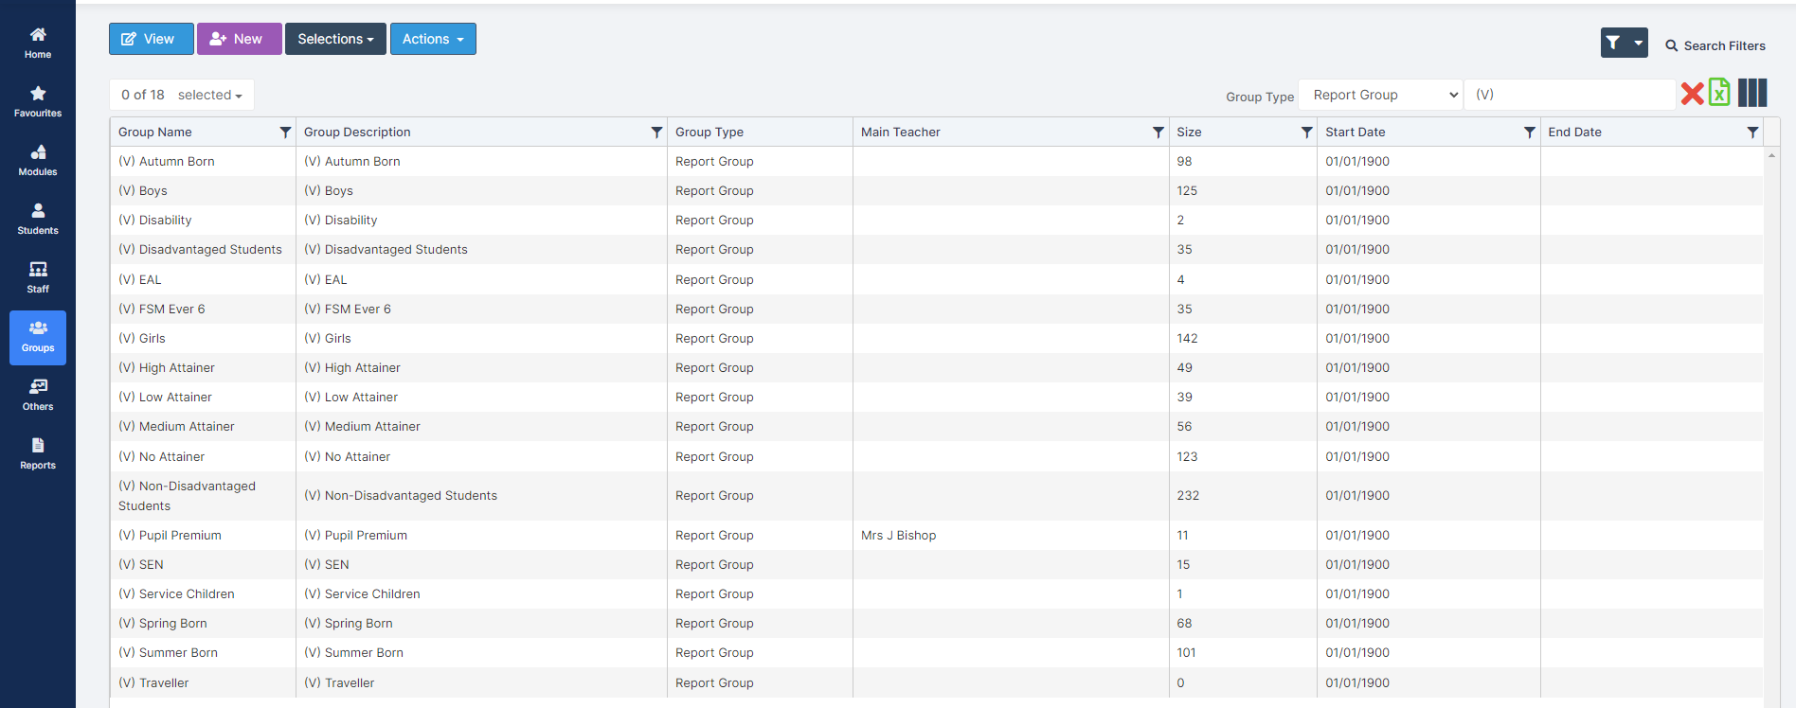Select (V) Disadvantaged Students group name
This screenshot has height=708, width=1796.
coord(200,250)
